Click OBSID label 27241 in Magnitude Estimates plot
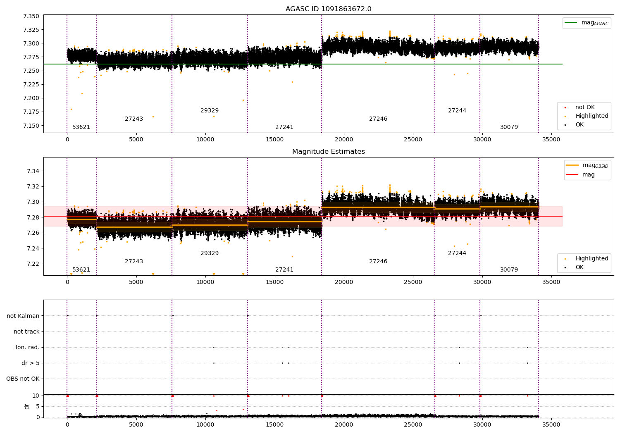The image size is (620, 434). tap(284, 269)
